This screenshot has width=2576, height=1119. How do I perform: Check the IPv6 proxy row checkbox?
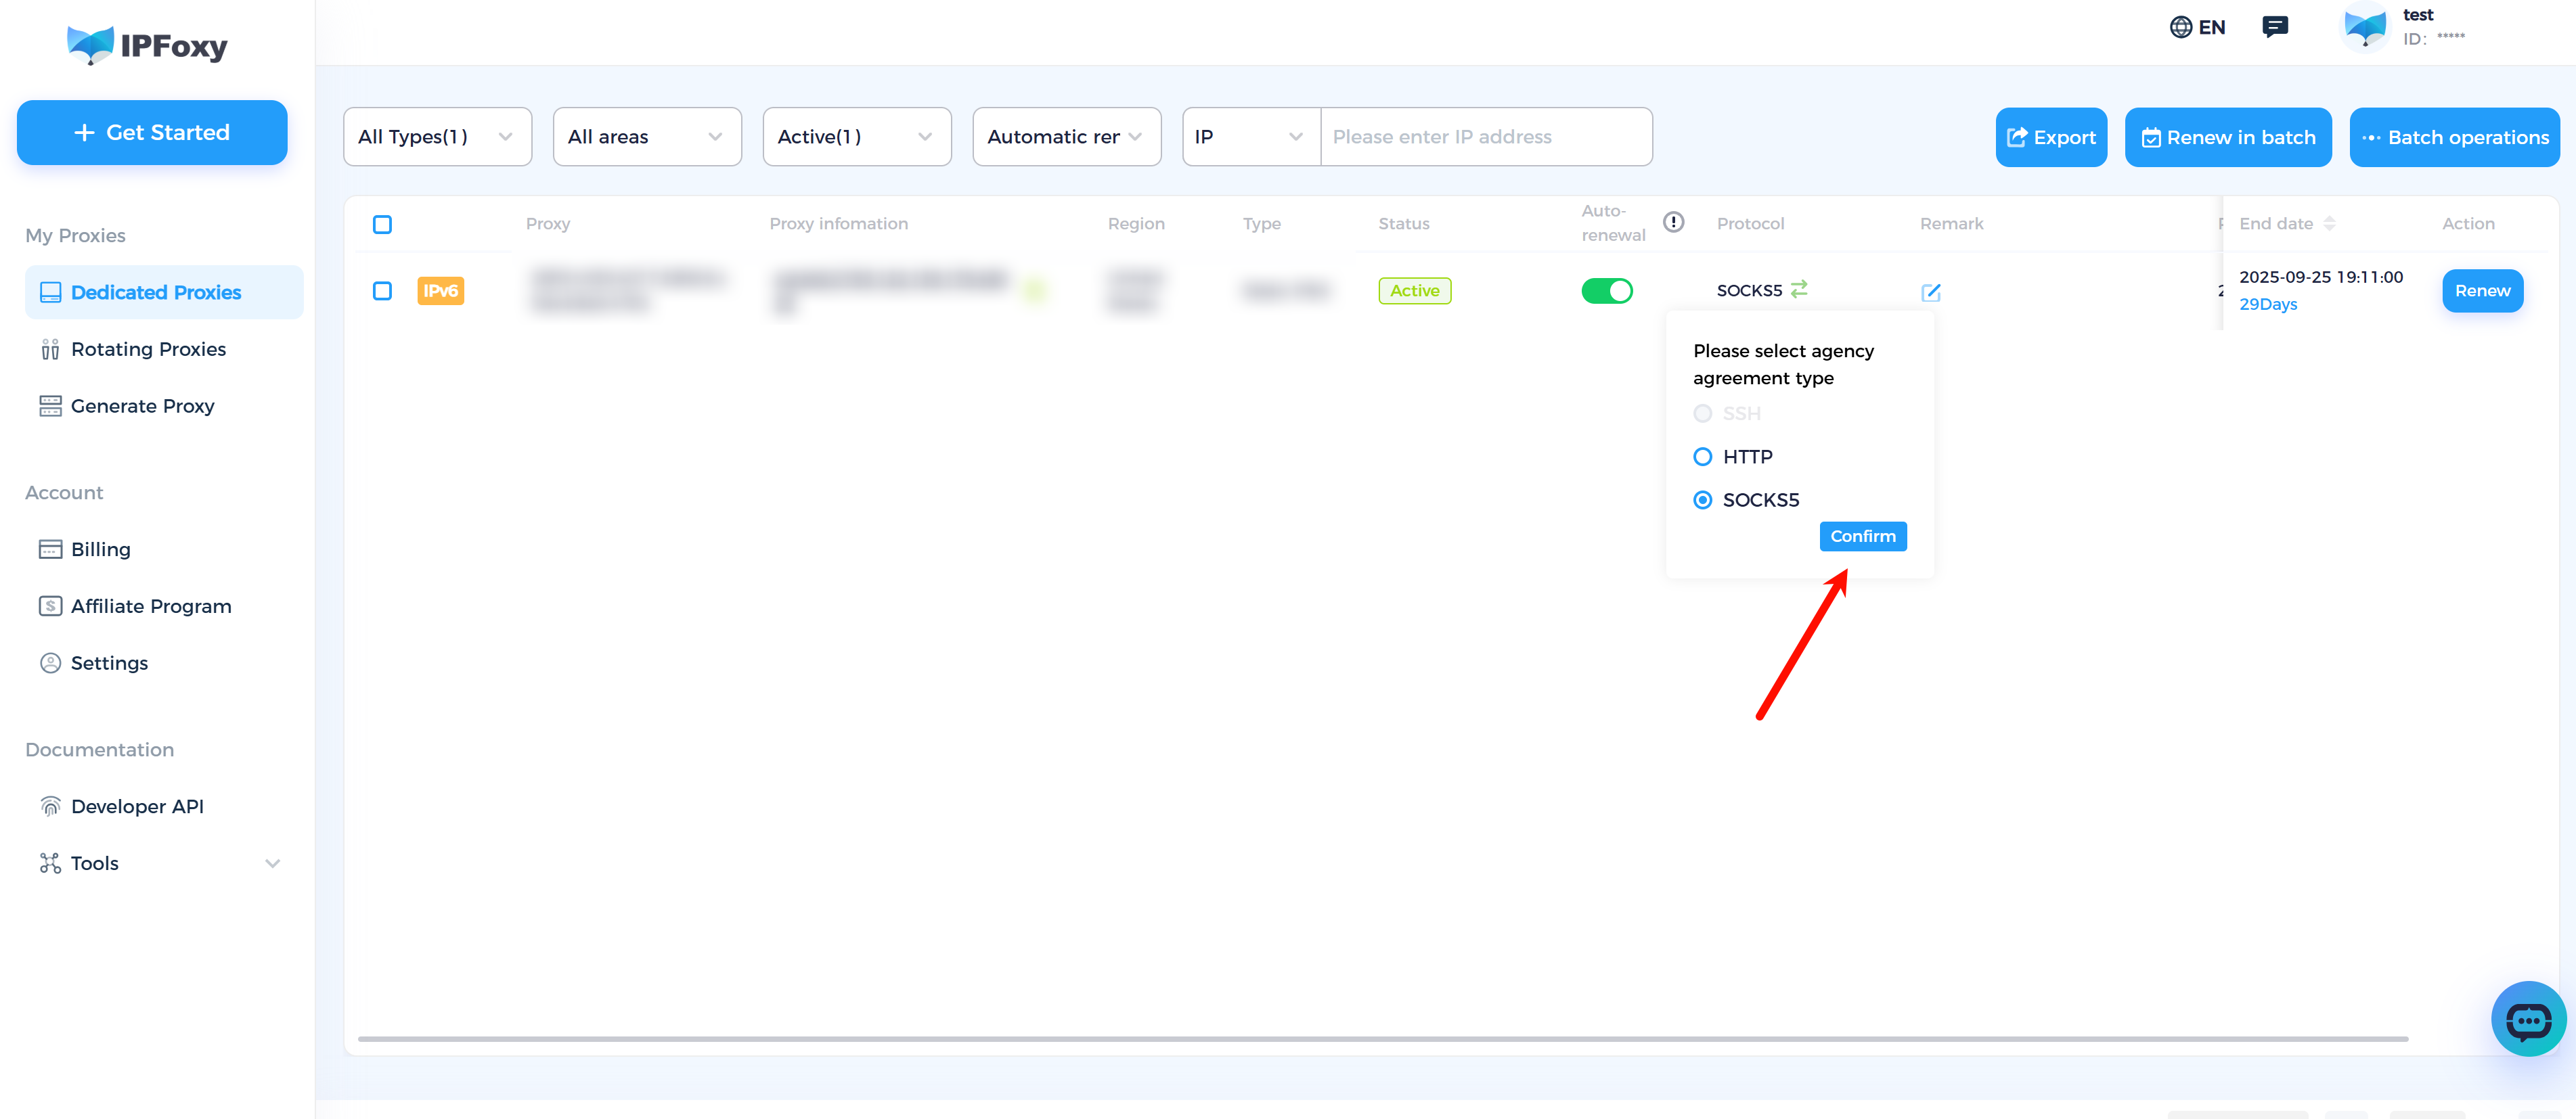point(382,291)
